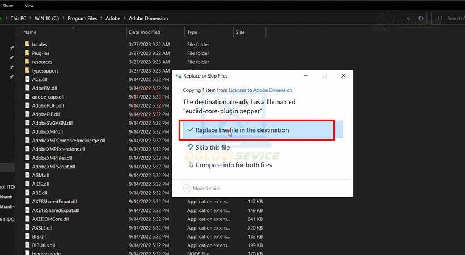
Task: Click the skip arrow icon beside Skip this file
Action: pyautogui.click(x=191, y=147)
